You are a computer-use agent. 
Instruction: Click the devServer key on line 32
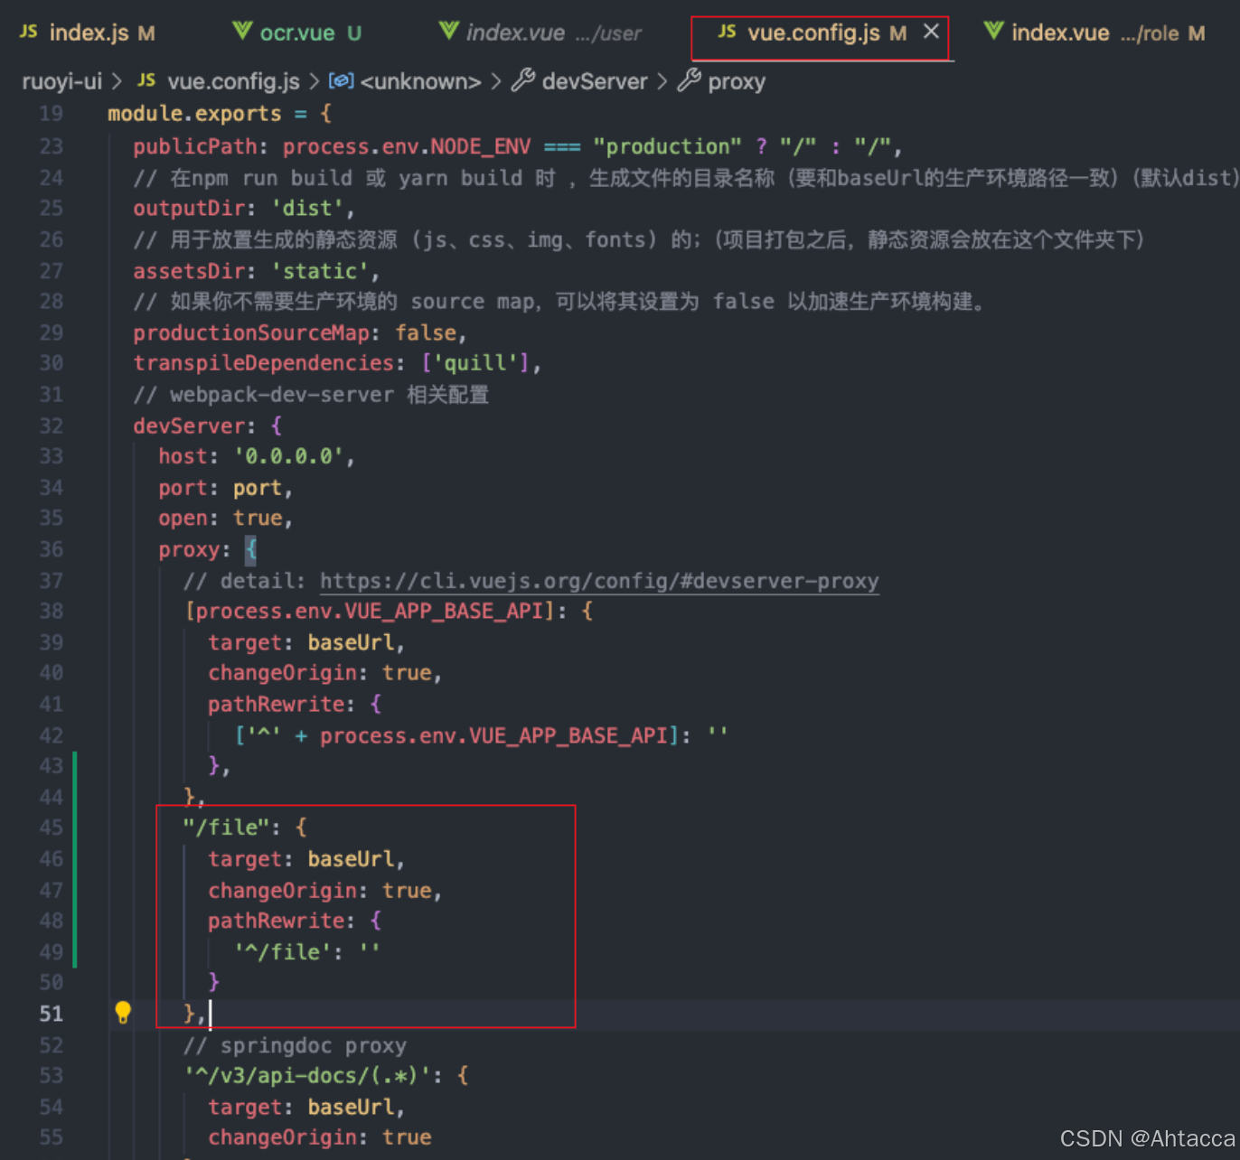189,426
